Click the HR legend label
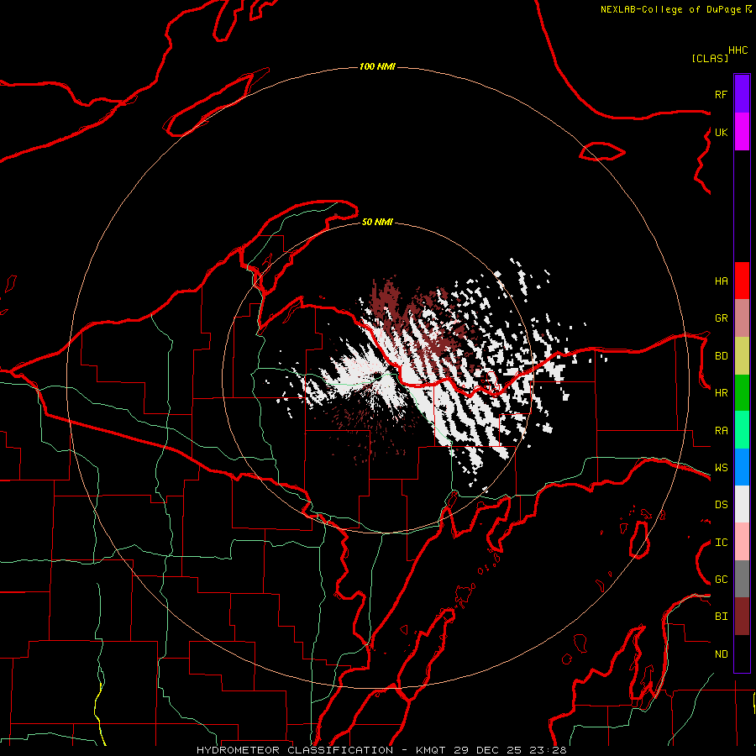Viewport: 756px width, 756px height. (x=721, y=393)
